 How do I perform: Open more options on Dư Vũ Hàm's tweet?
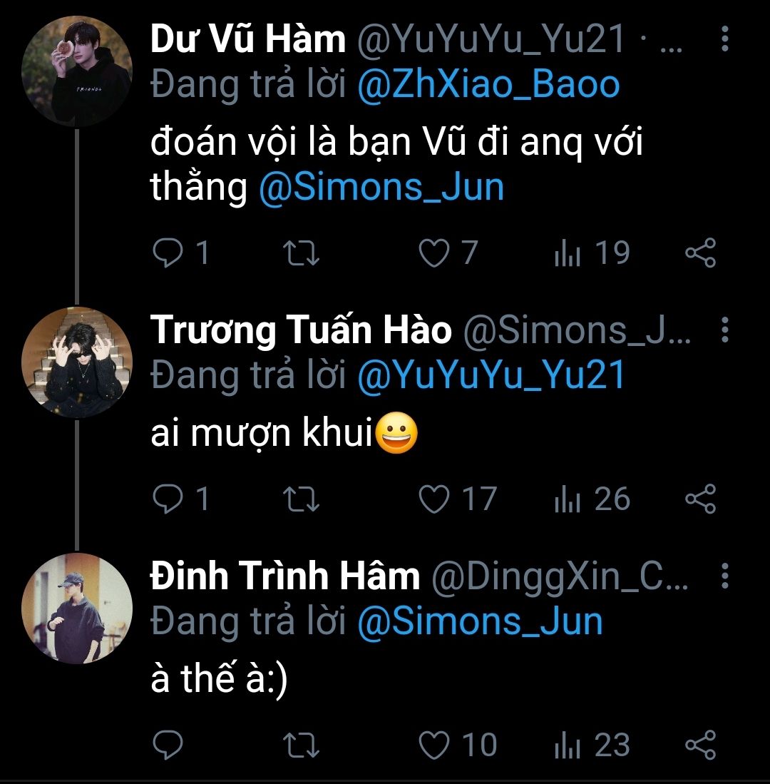pyautogui.click(x=724, y=40)
